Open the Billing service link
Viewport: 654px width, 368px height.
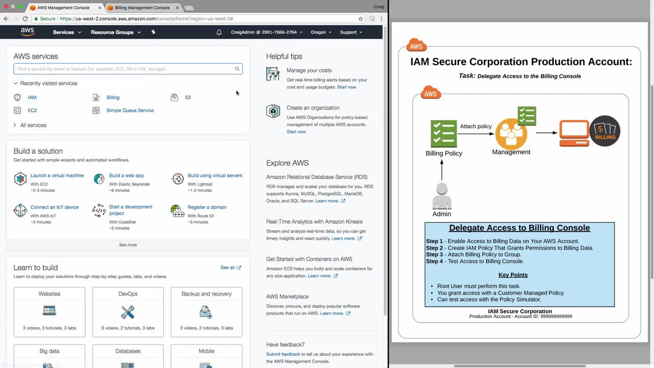[x=113, y=98]
